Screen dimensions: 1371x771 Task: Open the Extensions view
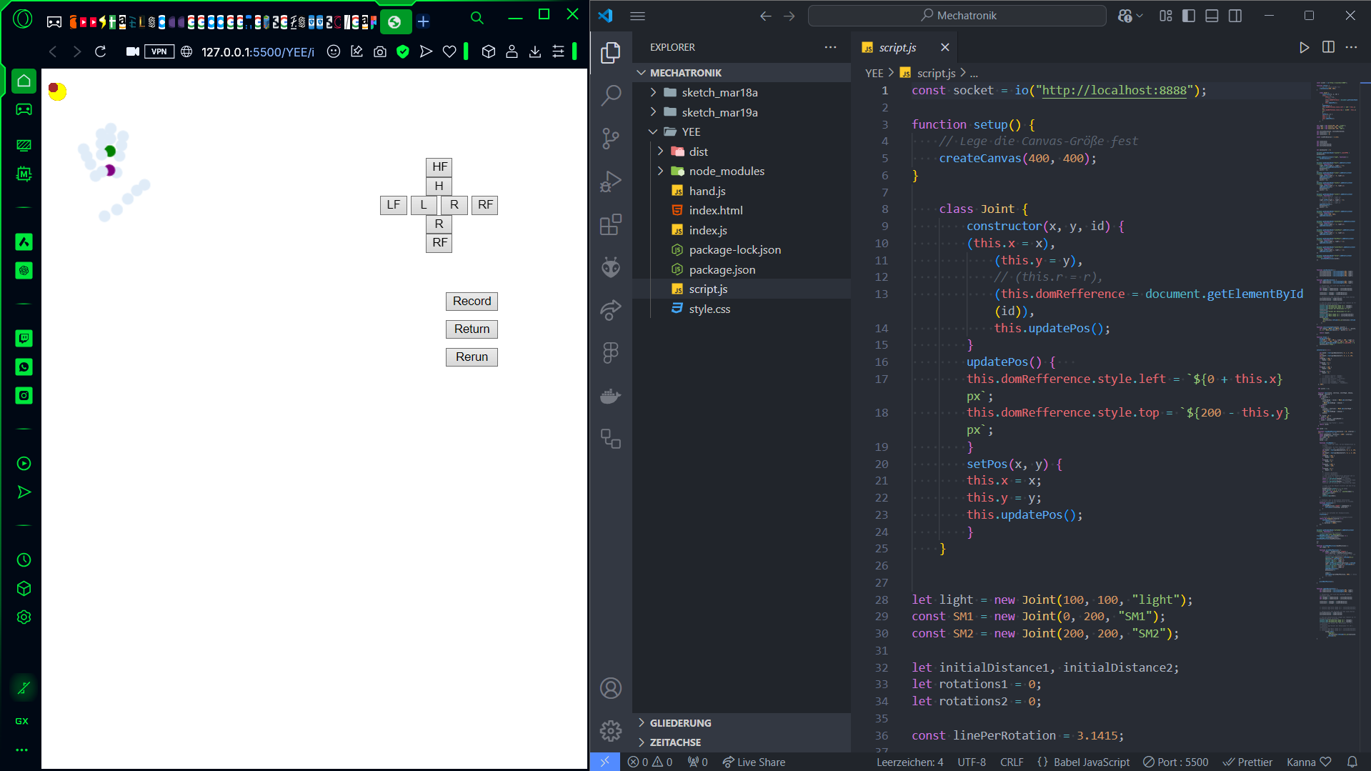click(x=611, y=224)
